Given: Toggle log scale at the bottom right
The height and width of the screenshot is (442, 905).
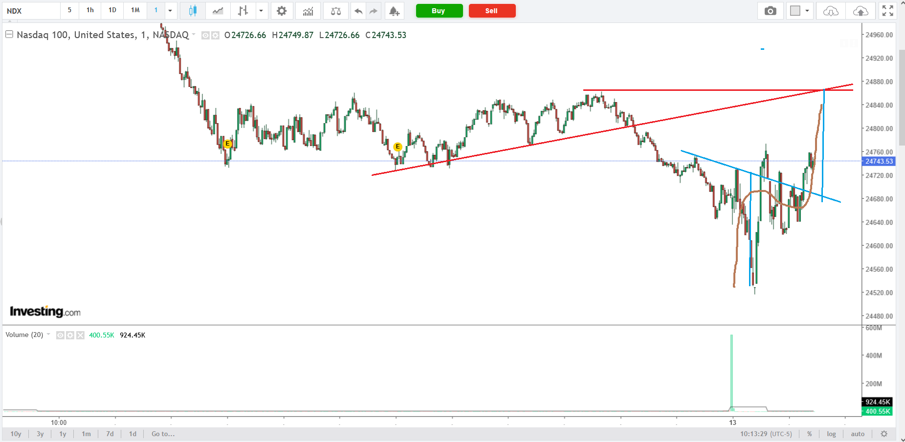Looking at the screenshot, I should pyautogui.click(x=831, y=434).
